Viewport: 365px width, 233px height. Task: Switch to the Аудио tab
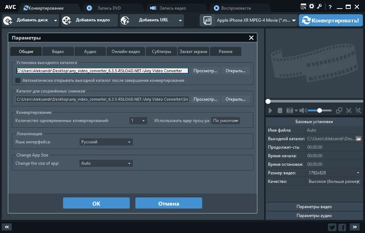90,52
